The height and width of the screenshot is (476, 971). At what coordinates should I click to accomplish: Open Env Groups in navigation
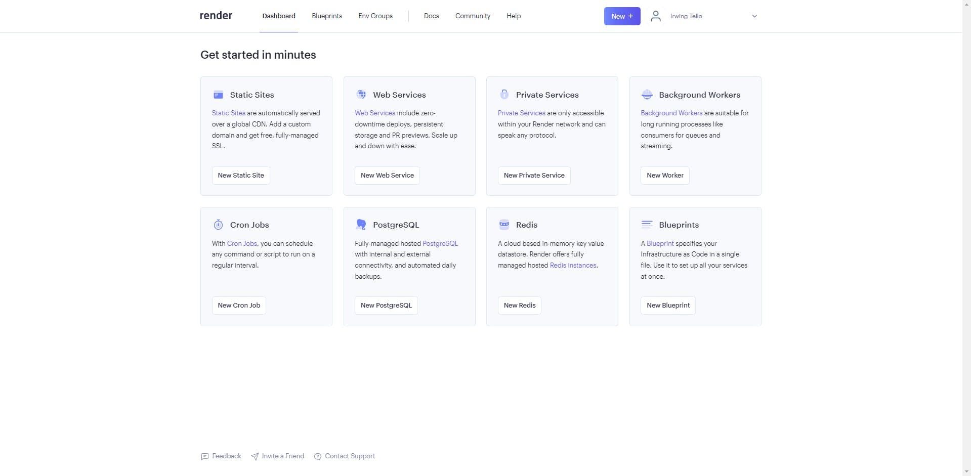pyautogui.click(x=375, y=16)
